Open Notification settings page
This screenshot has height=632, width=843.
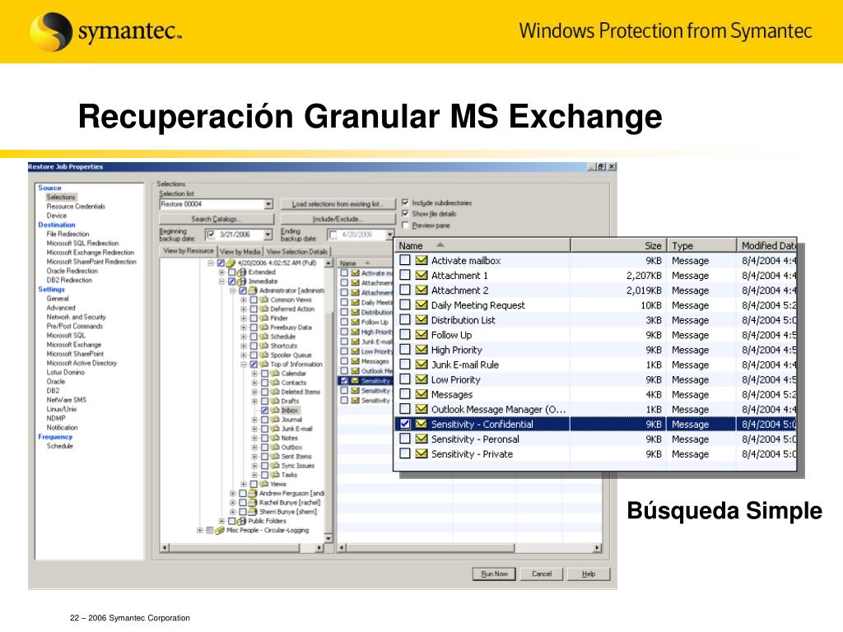[x=62, y=428]
